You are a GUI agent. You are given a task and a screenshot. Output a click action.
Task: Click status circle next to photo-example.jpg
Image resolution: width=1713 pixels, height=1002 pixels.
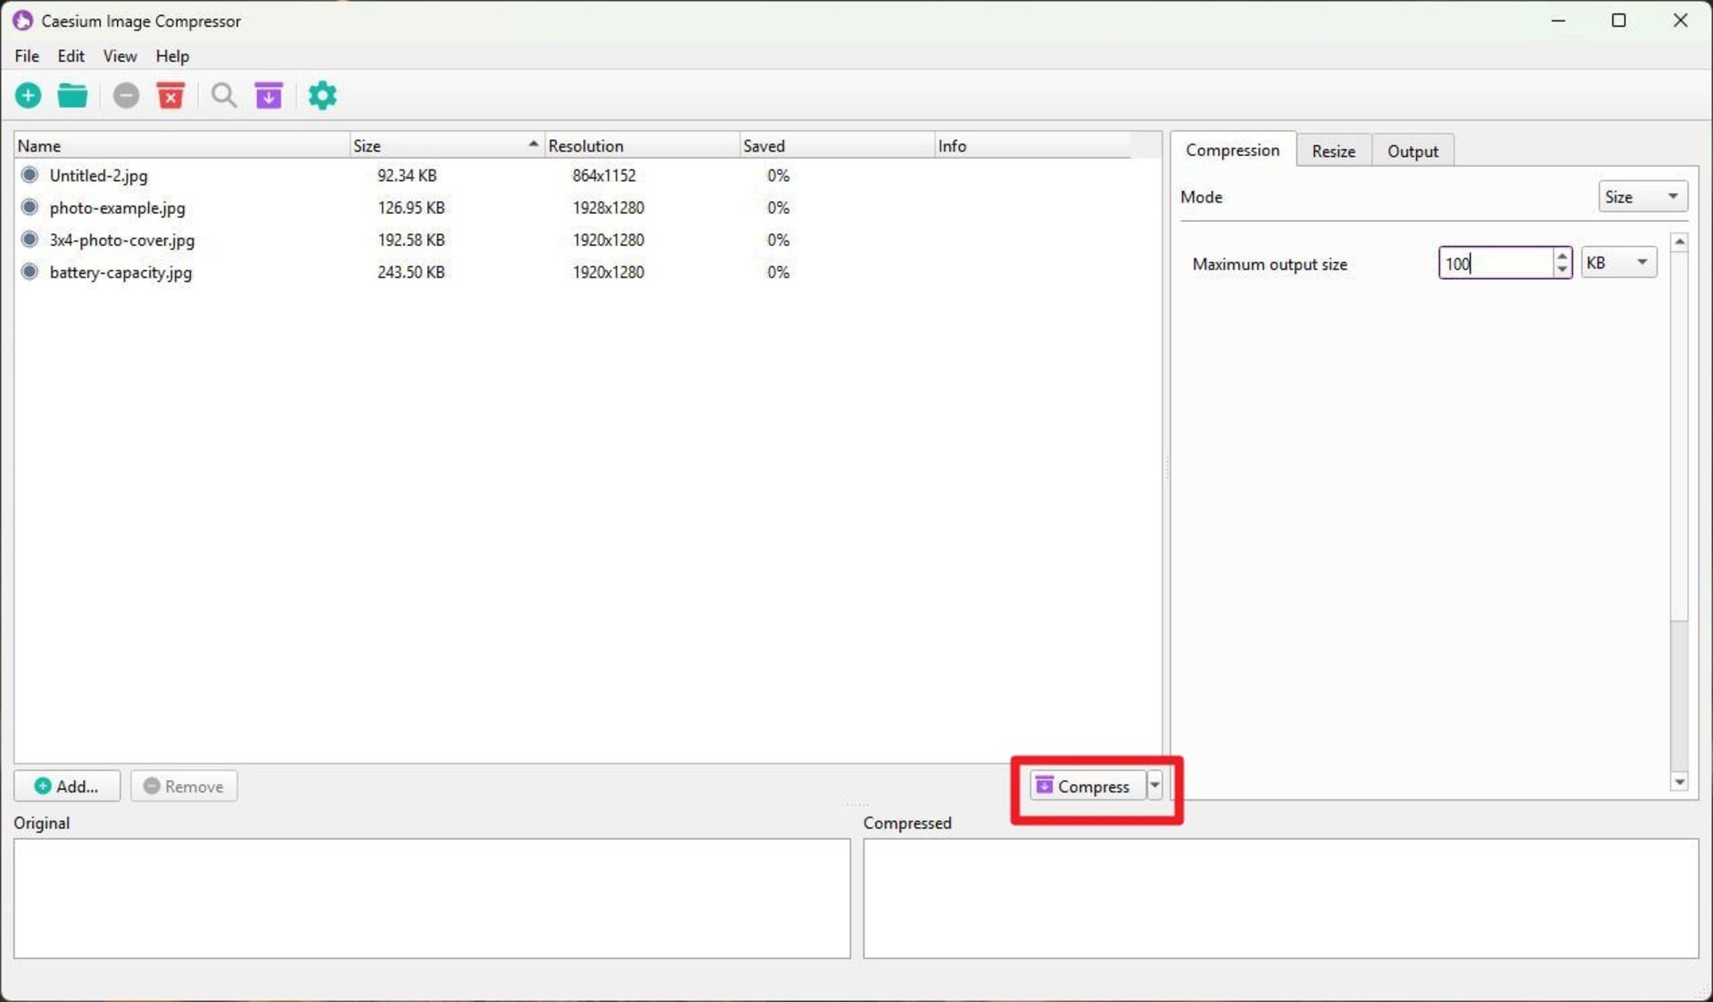coord(30,208)
